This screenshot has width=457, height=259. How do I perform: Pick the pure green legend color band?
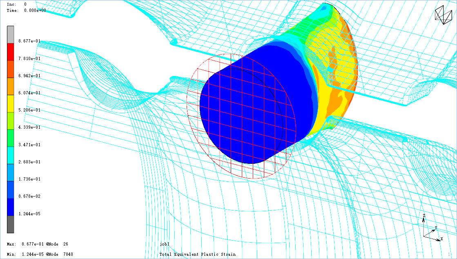tap(11, 138)
